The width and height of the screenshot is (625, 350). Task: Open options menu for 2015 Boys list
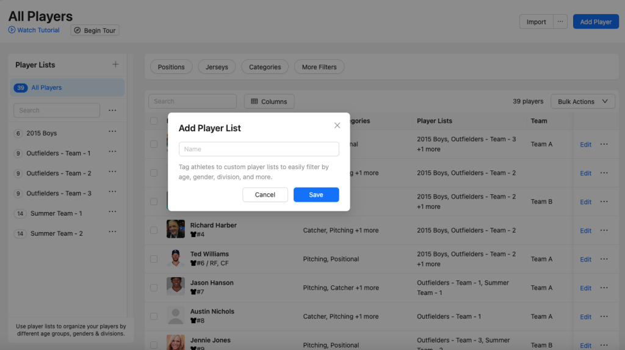[112, 133]
